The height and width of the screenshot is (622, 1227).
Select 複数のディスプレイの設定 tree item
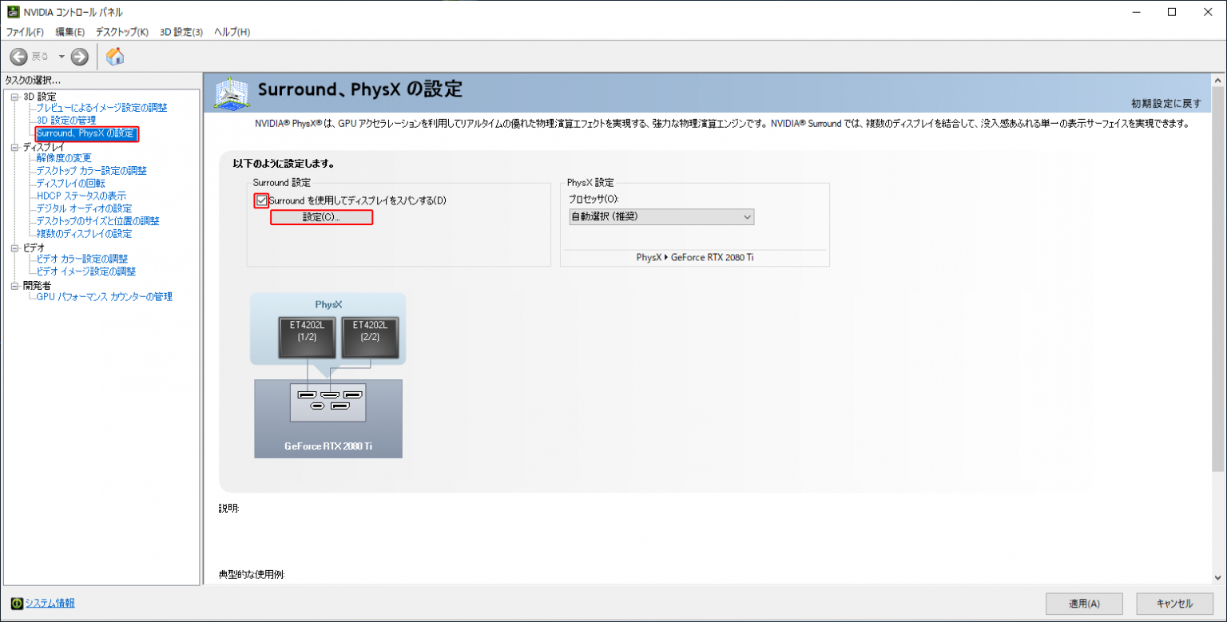click(x=84, y=234)
